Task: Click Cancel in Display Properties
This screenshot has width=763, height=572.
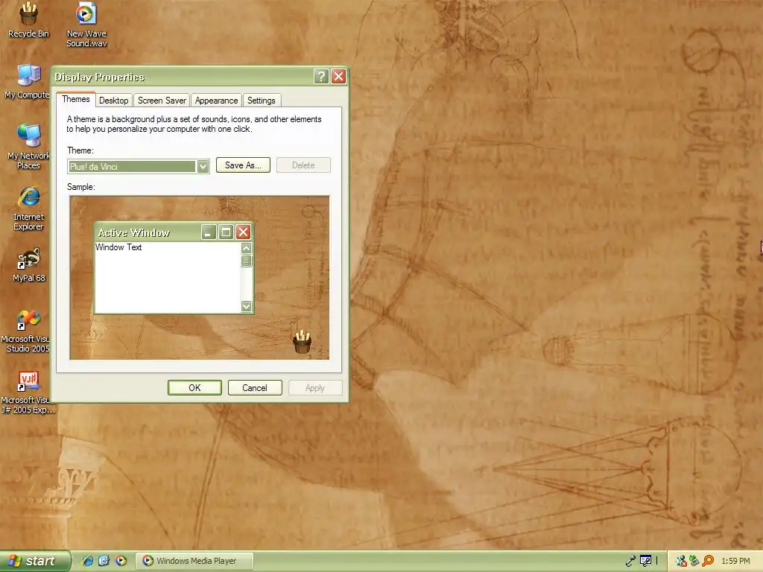Action: (x=255, y=387)
